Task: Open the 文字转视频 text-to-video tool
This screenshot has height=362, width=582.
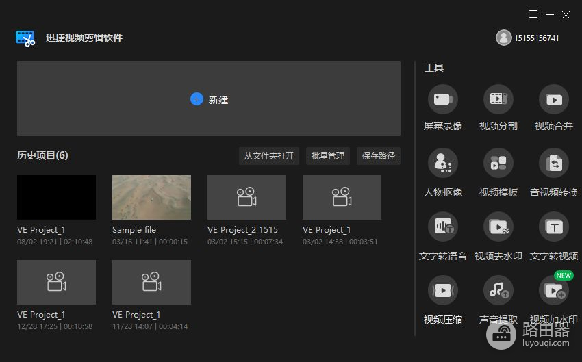Action: pos(554,227)
